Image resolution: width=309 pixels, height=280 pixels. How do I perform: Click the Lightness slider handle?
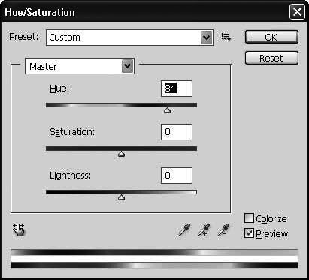point(122,197)
